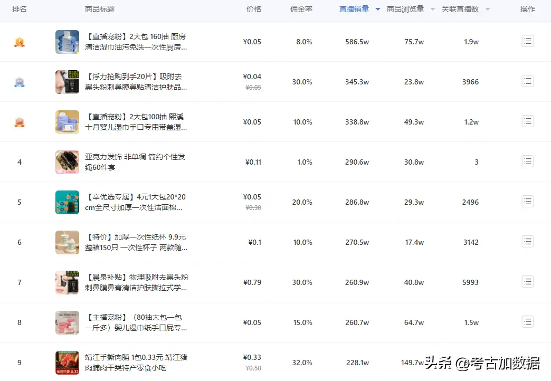Screen dimensions: 551x381
Task: Open the 厨房清洁湿巾 product title link
Action: (135, 42)
